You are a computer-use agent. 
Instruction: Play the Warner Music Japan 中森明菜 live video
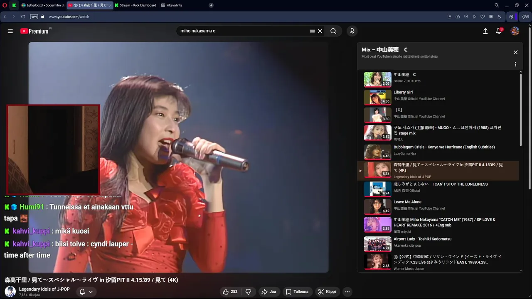[x=438, y=262]
